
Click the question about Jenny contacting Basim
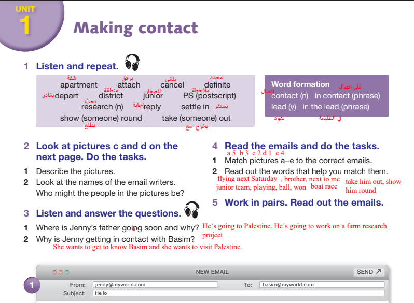tap(115, 239)
